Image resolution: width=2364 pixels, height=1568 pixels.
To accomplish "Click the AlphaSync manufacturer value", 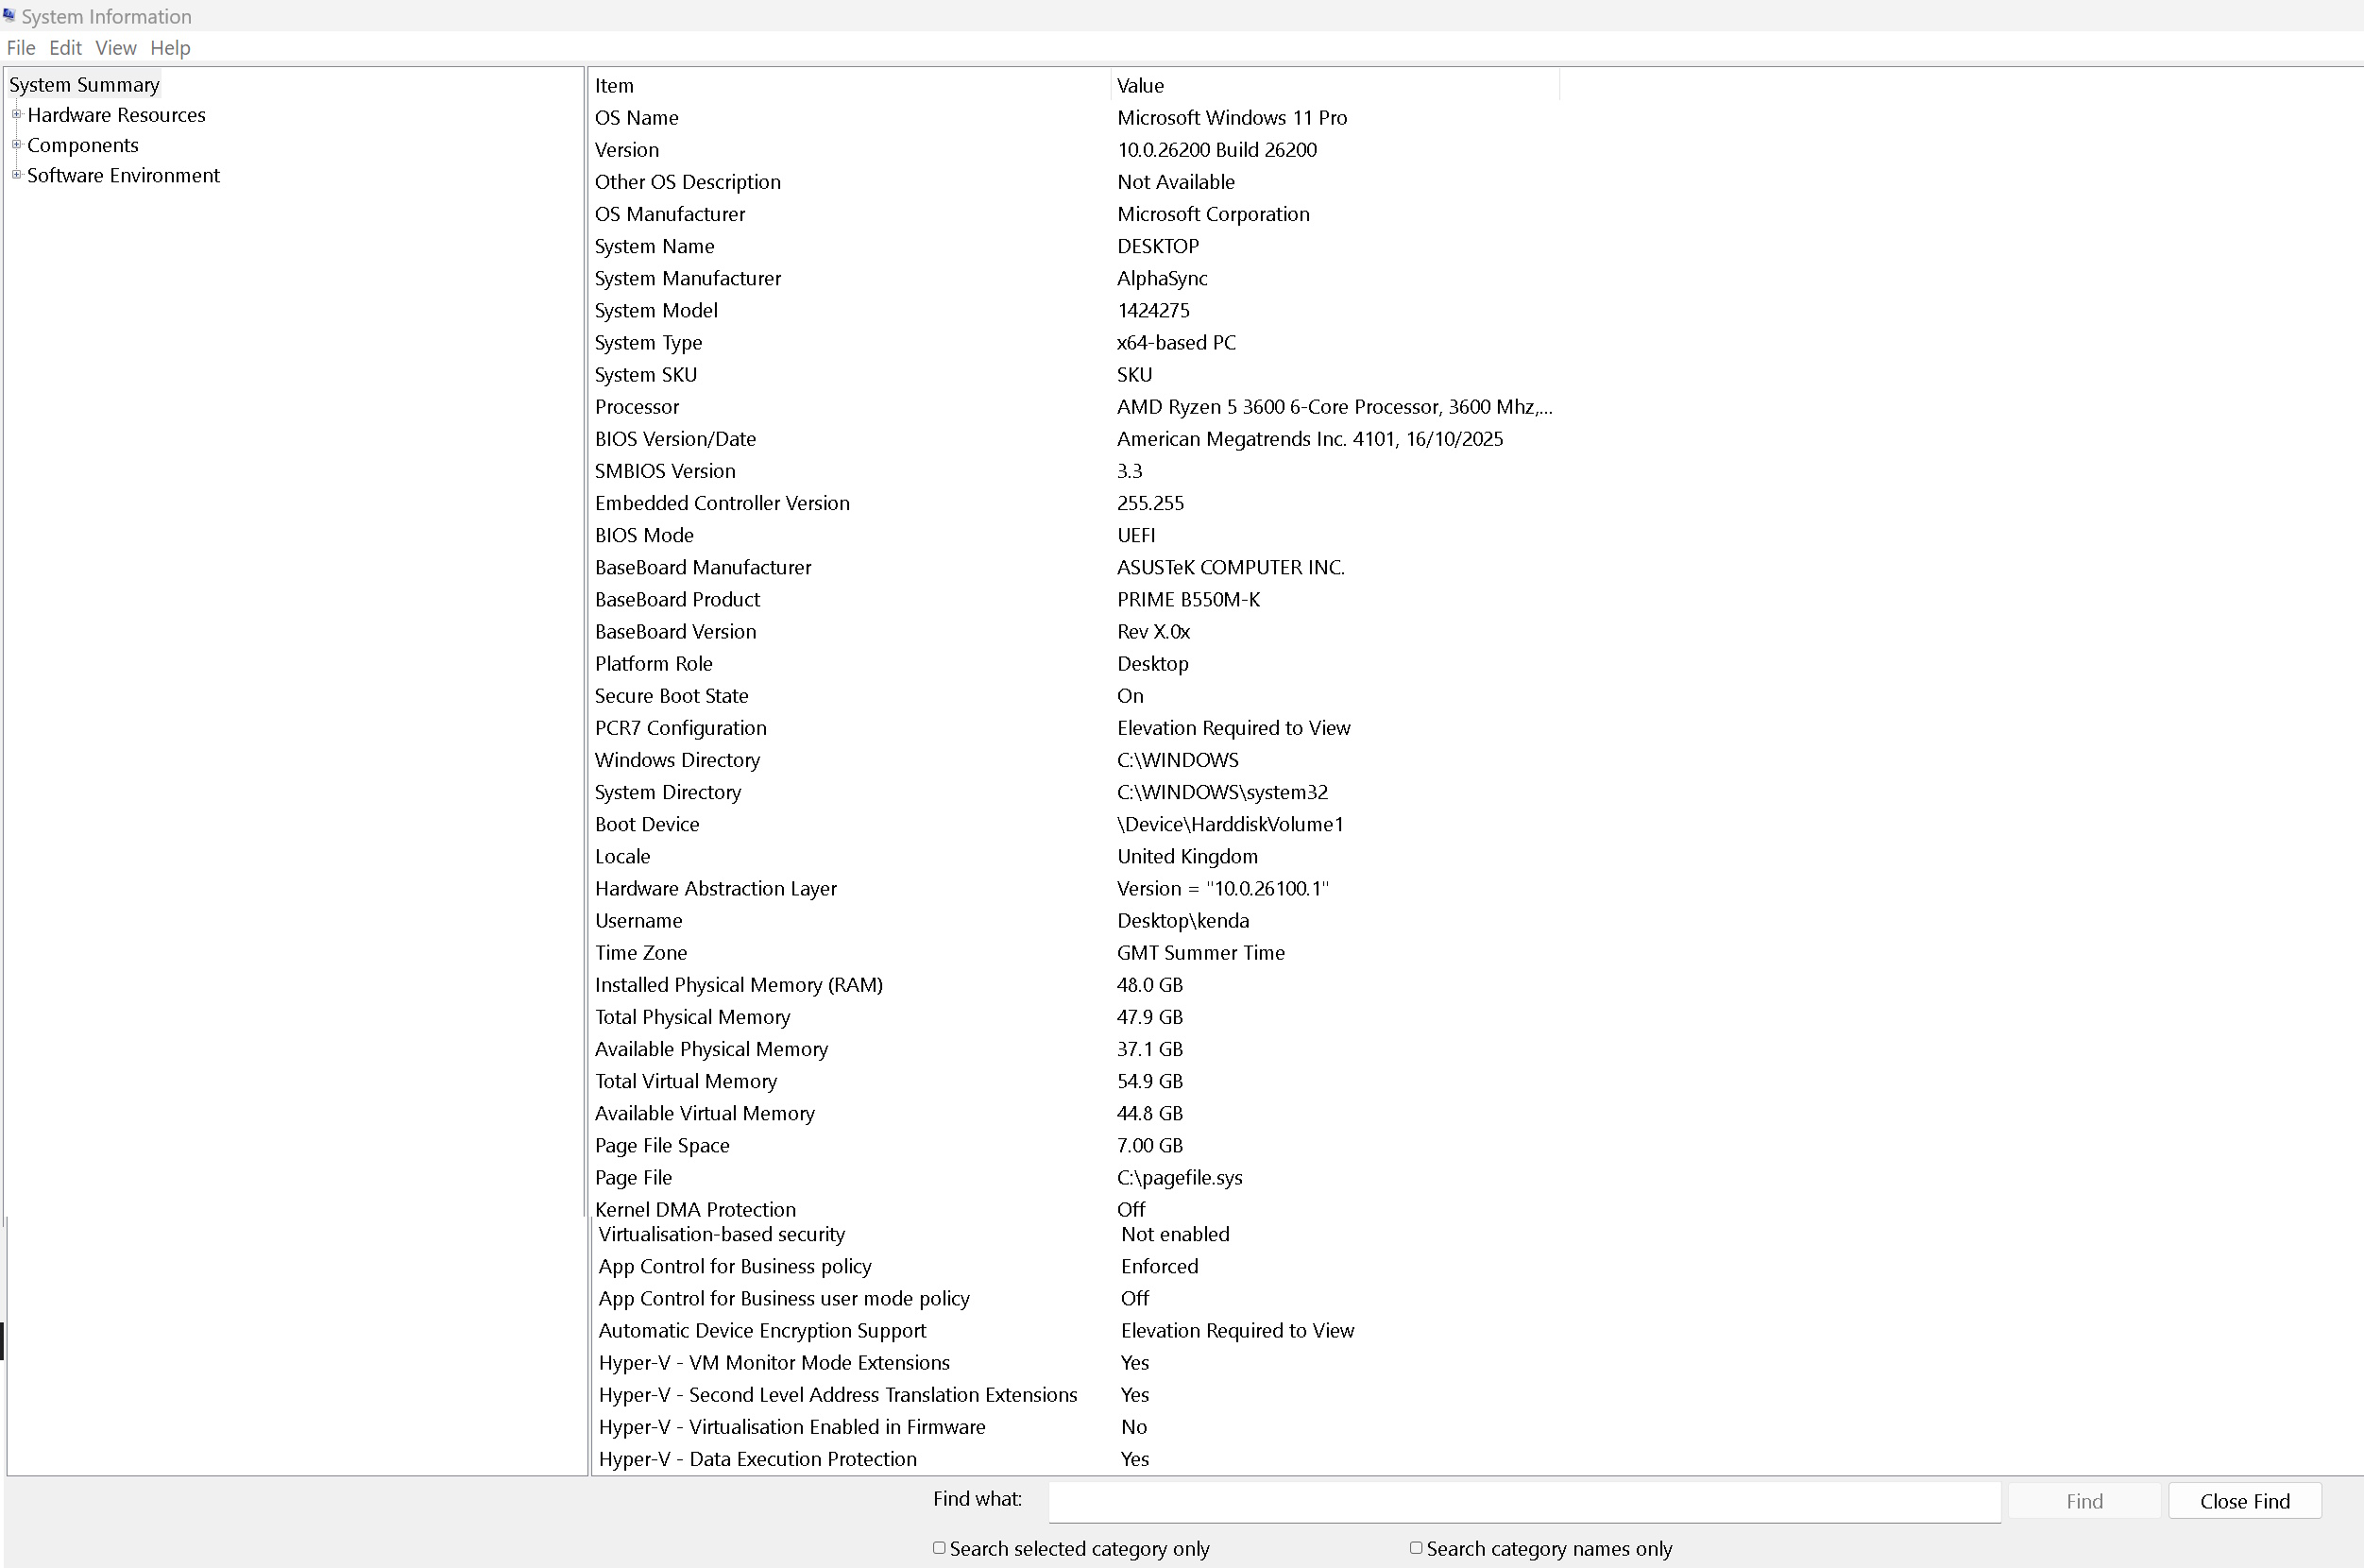I will coord(1162,278).
